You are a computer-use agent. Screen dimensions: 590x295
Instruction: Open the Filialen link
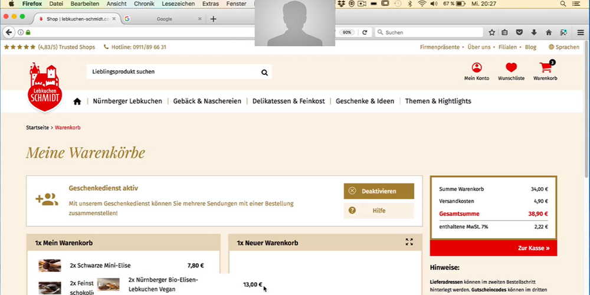pyautogui.click(x=507, y=47)
